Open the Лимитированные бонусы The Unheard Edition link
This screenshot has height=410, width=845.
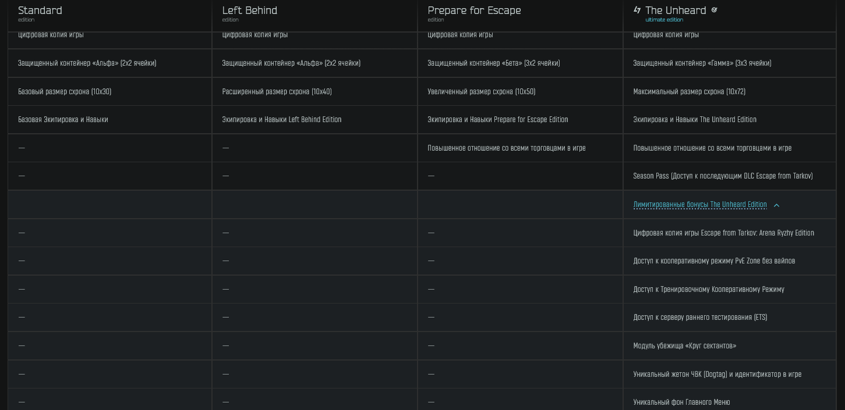699,205
